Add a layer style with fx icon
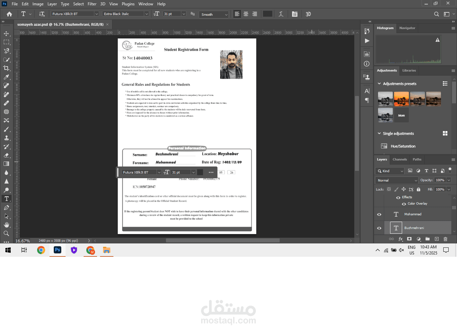 (x=400, y=239)
